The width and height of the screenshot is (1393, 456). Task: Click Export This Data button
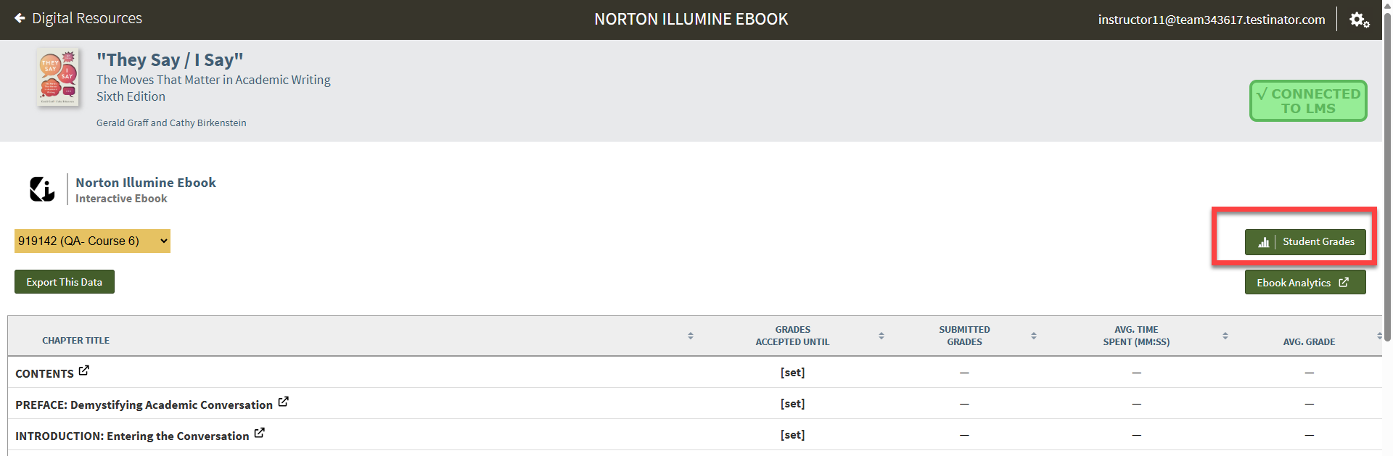pos(65,282)
